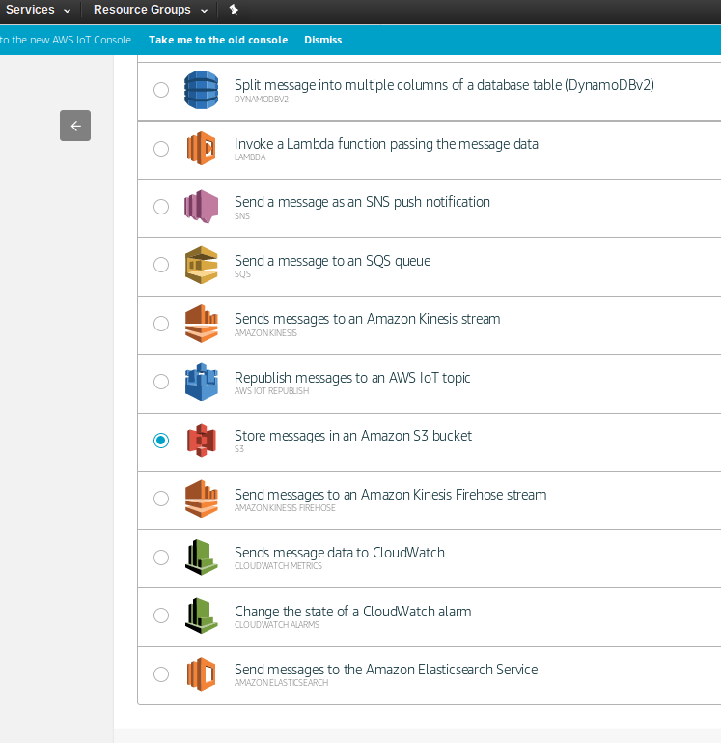Click 'Store messages in an Amazon S3 bucket'
The width and height of the screenshot is (721, 743).
353,436
